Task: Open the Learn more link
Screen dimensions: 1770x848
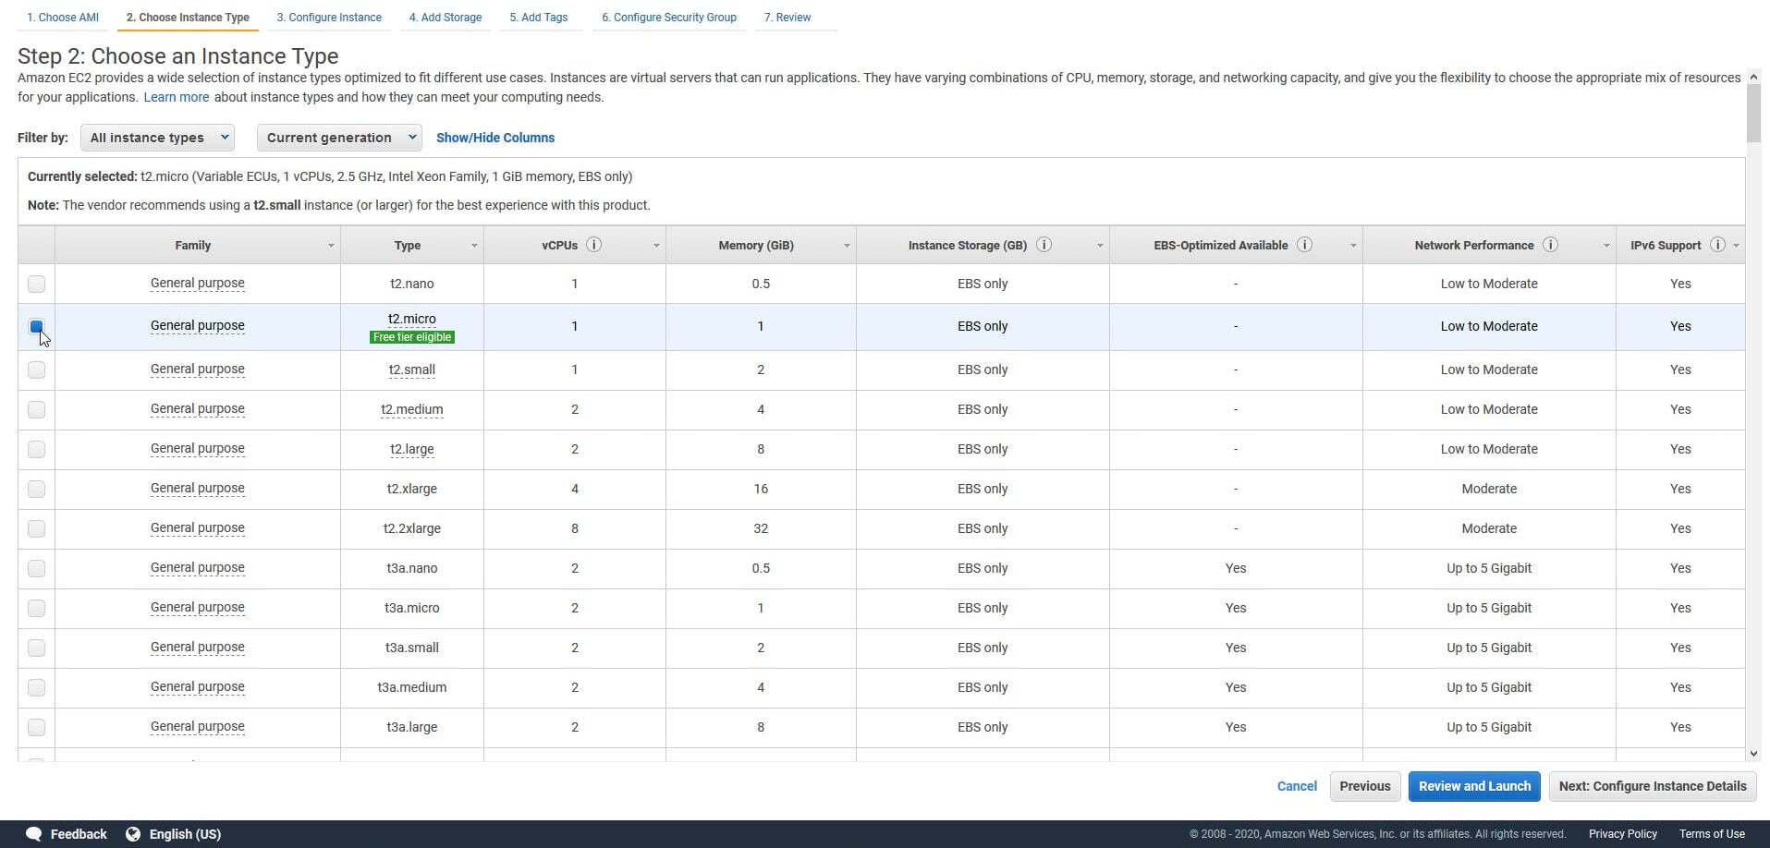Action: tap(176, 96)
